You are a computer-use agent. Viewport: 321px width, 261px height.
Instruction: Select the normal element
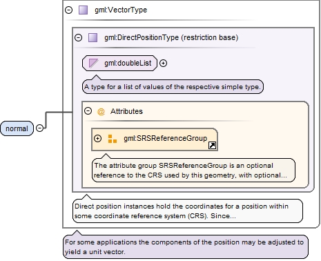click(17, 128)
